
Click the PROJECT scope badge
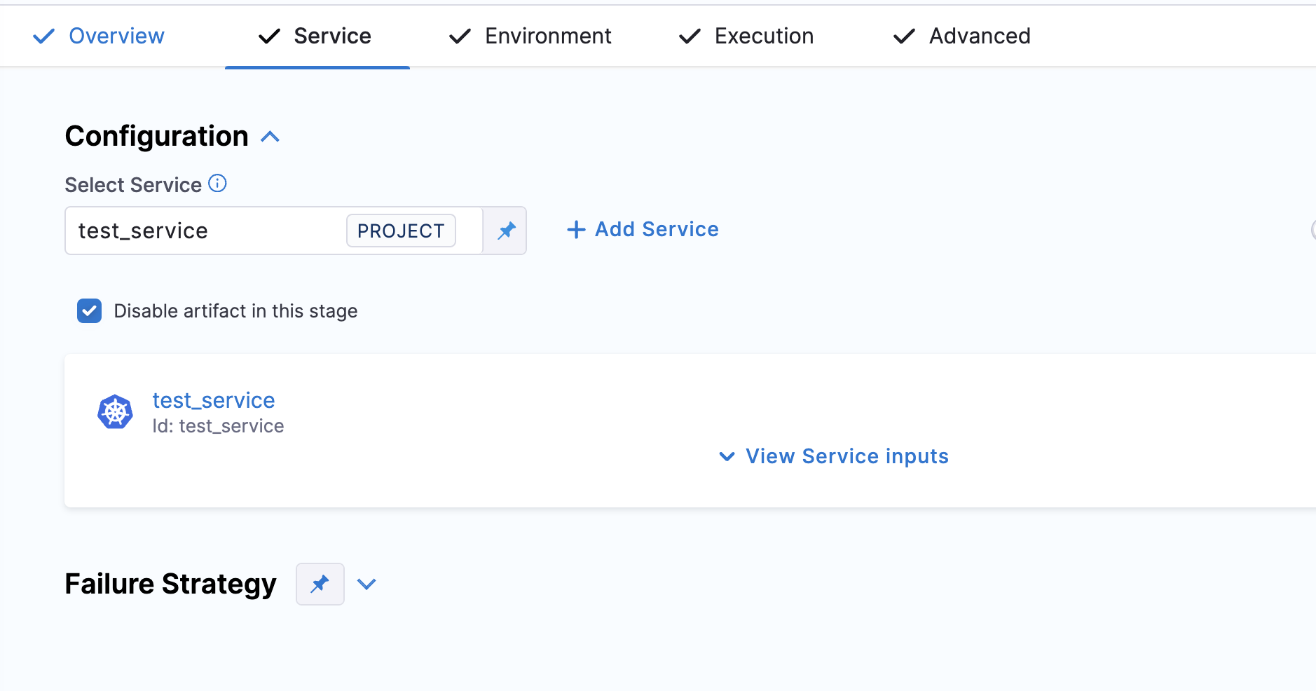point(401,231)
